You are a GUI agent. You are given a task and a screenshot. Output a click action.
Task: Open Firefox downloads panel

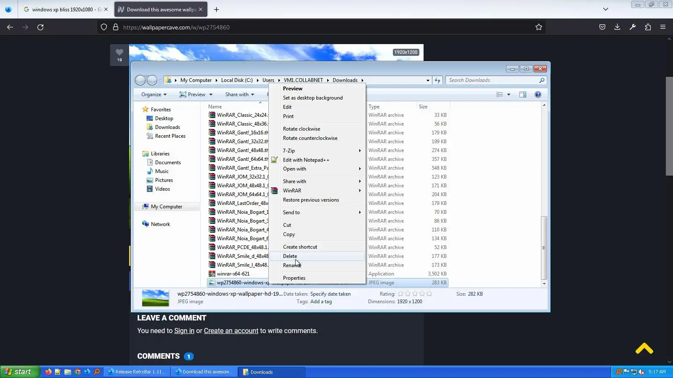[617, 27]
